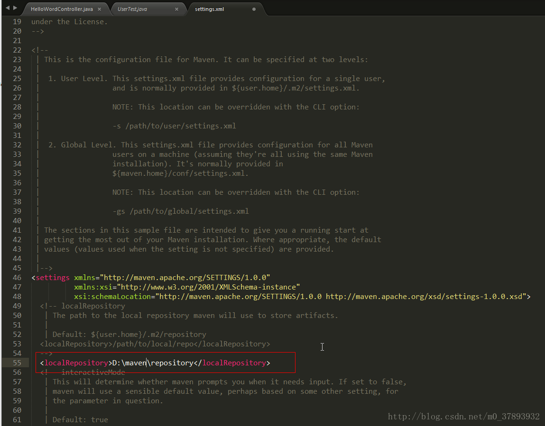Click '${maven.home}/conf/settings.xml.' on line 35

coord(180,173)
